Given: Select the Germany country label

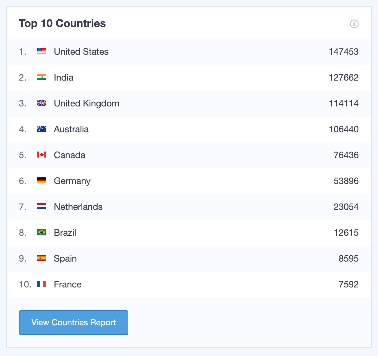Looking at the screenshot, I should [x=72, y=181].
